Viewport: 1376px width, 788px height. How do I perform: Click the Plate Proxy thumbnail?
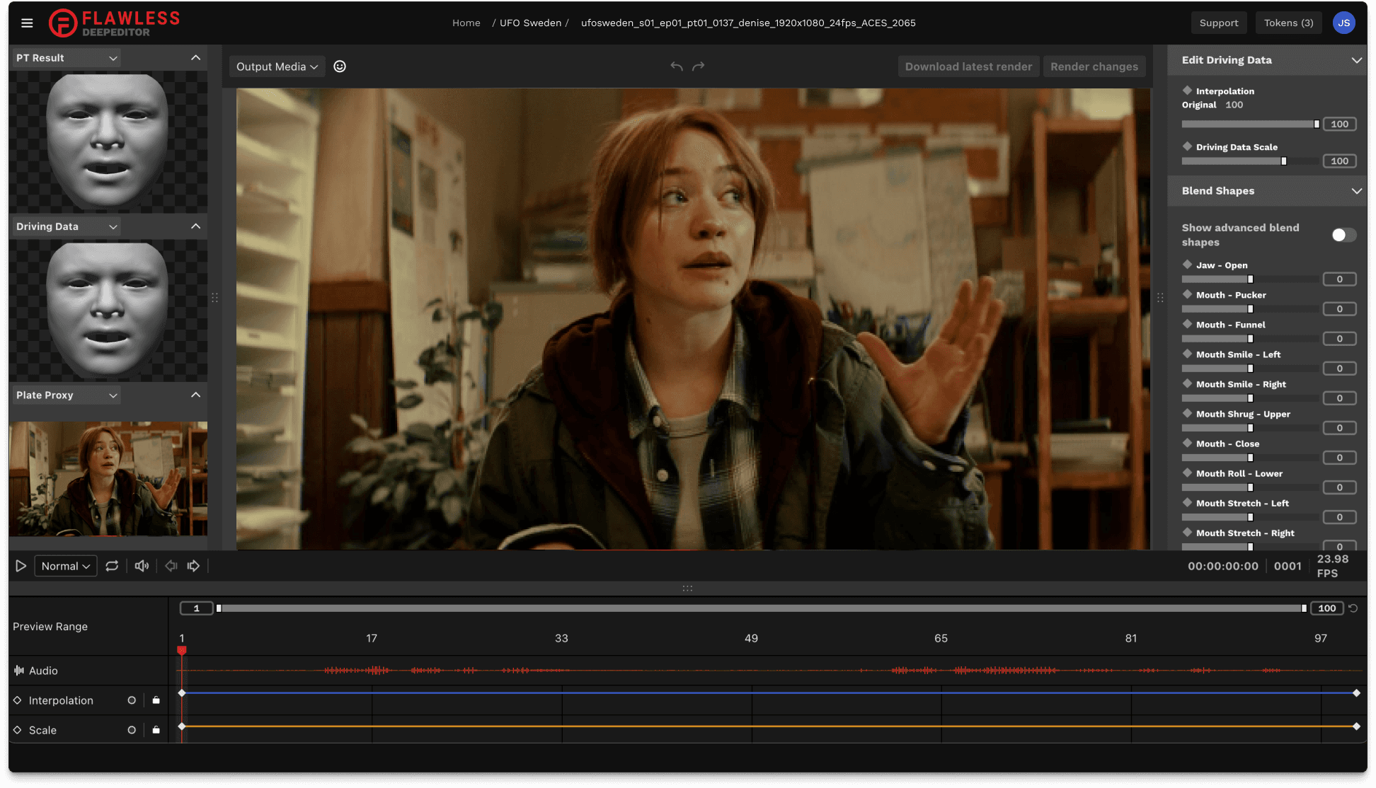108,479
